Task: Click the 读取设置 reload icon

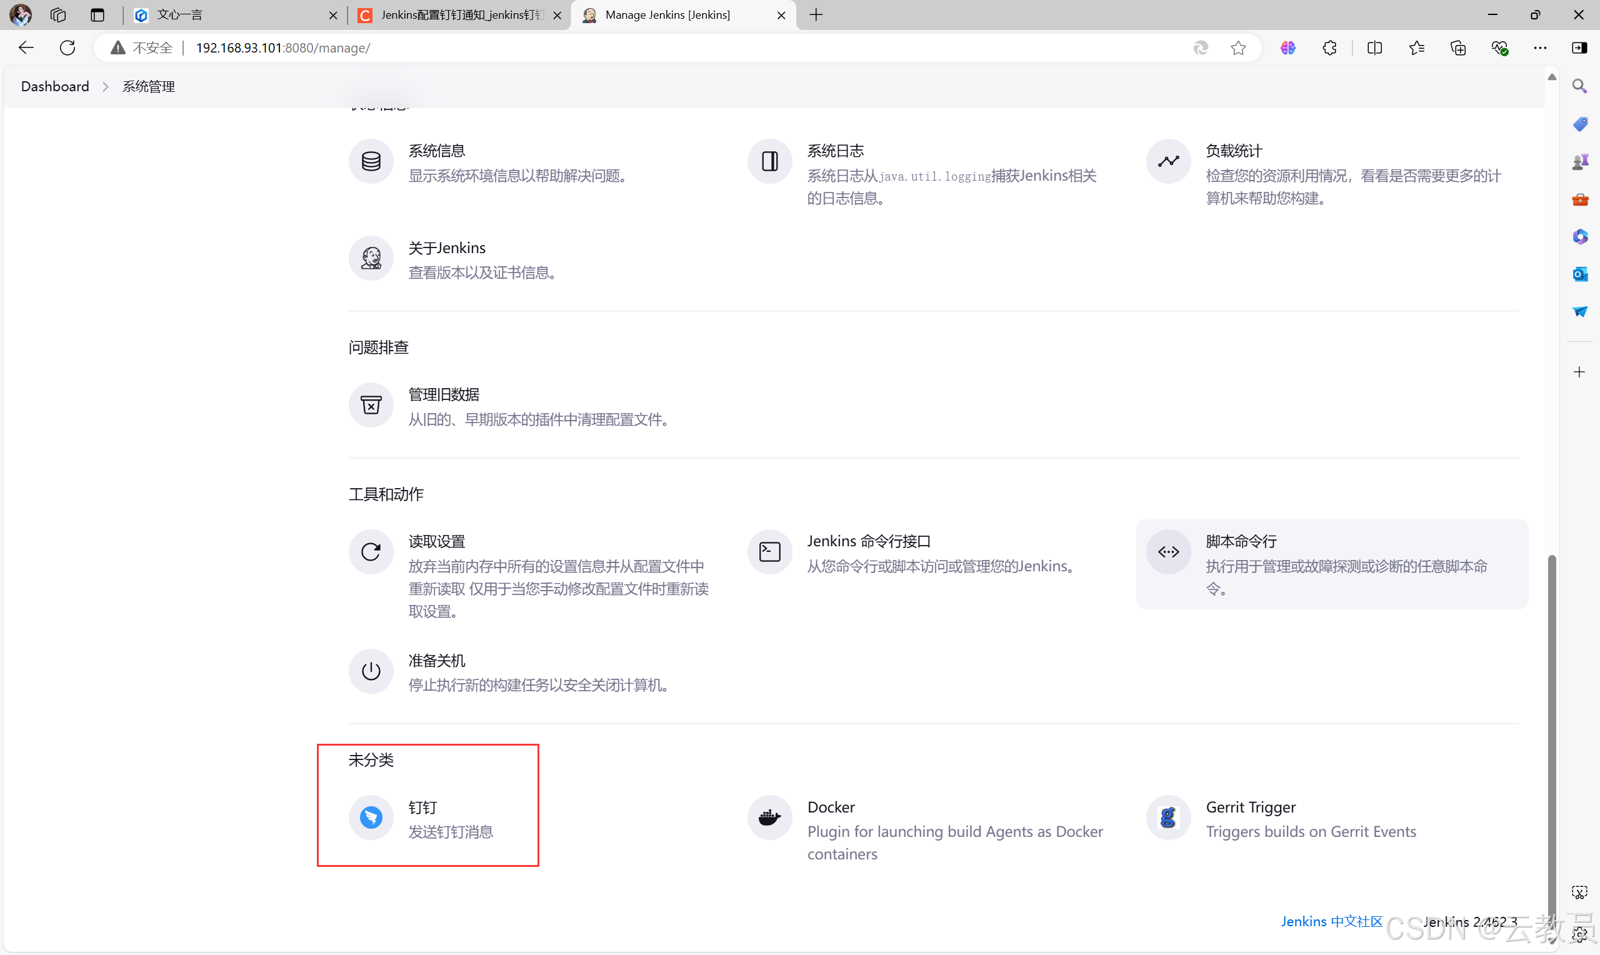Action: [371, 551]
